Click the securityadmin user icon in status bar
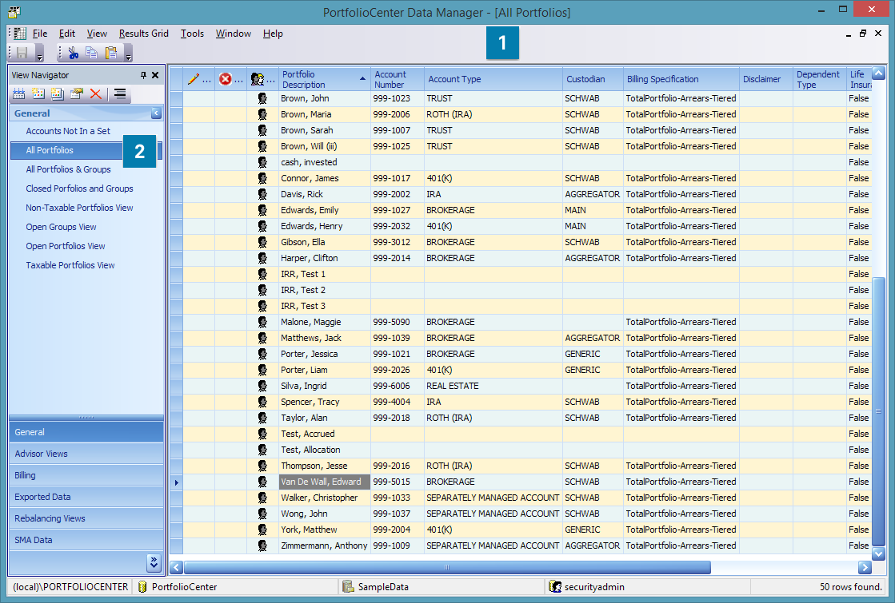This screenshot has width=895, height=603. 555,586
